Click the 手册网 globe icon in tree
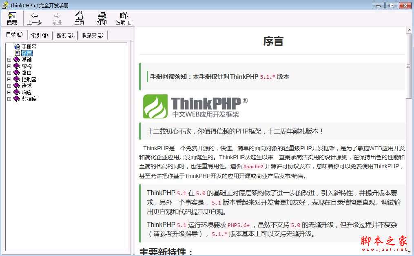 [x=17, y=47]
